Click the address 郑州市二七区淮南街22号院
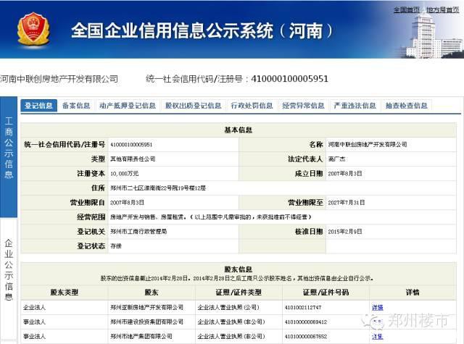The image size is (464, 344). [158, 188]
